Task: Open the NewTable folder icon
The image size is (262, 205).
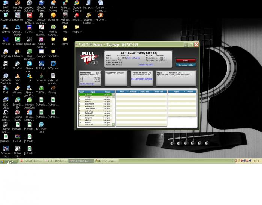Action: [x=53, y=53]
